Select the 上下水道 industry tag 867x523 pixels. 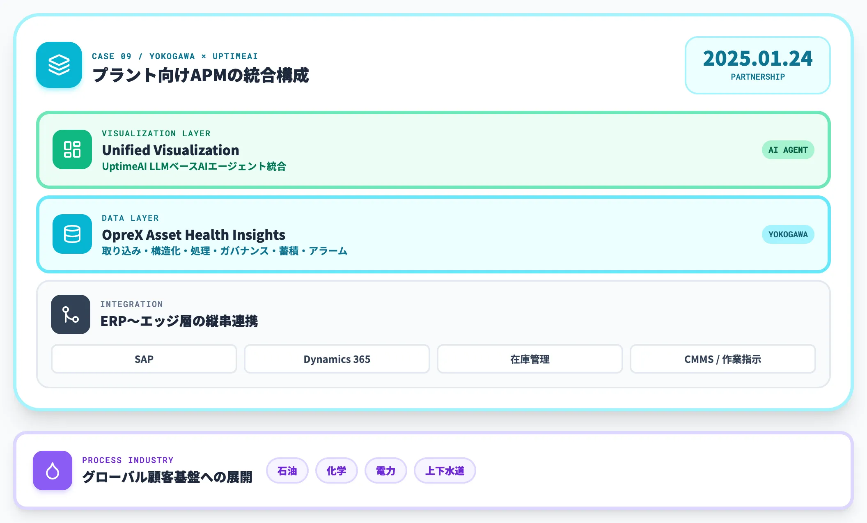[445, 470]
